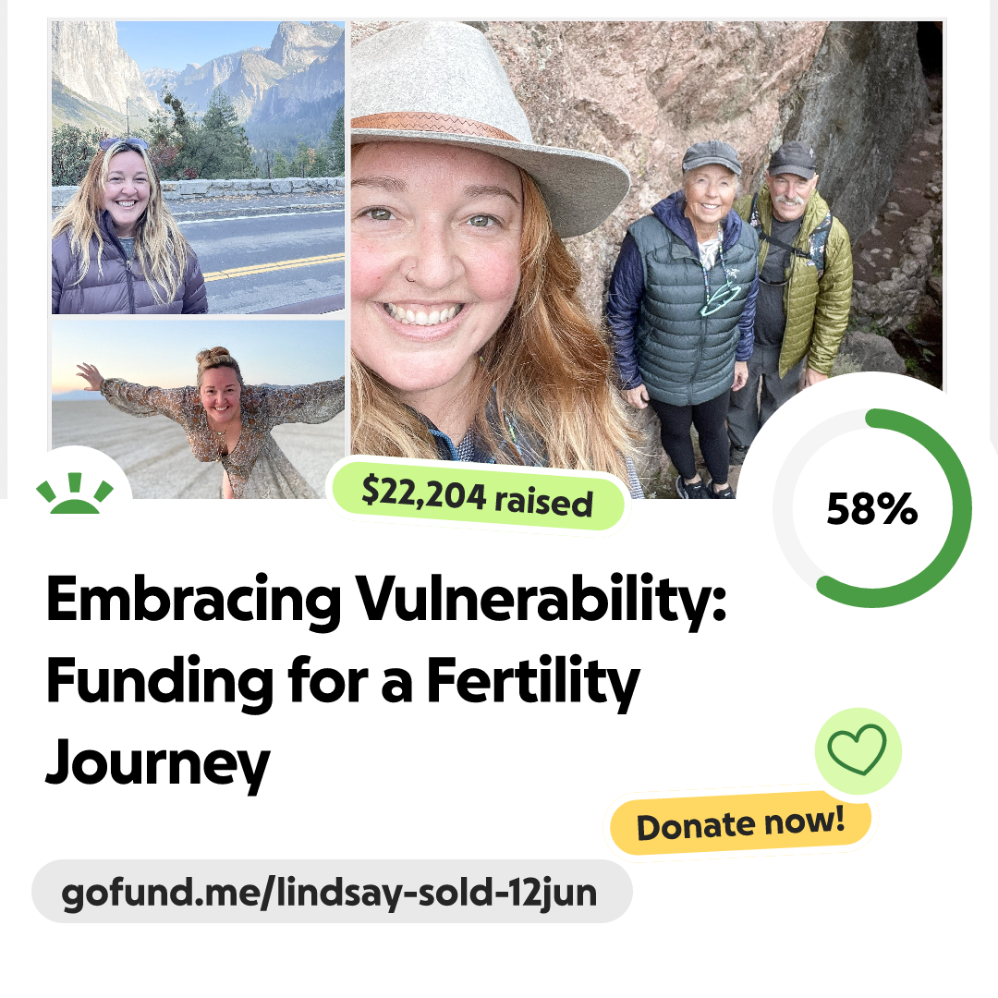Open the beach photo with outstretched arms
Screen dimensions: 998x998
(198, 408)
